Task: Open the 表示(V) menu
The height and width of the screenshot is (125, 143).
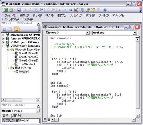Action: (37, 15)
